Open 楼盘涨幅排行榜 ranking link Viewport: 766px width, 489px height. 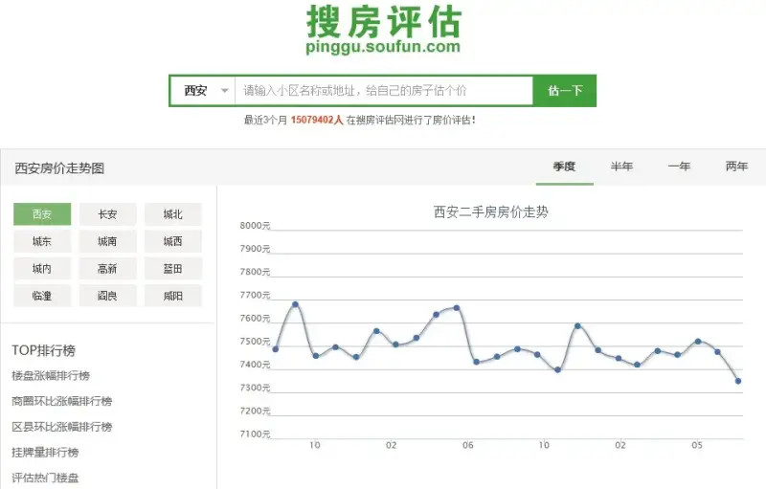51,376
